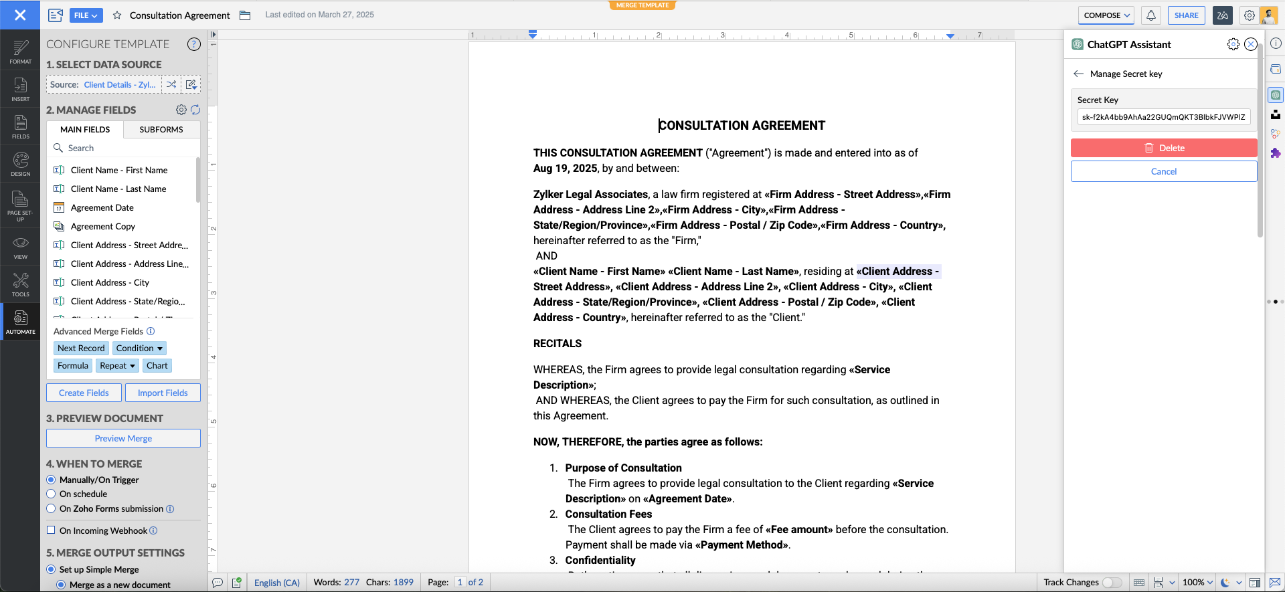Edit the data source with pencil icon
Screen dimensions: 1285x592
coord(191,84)
